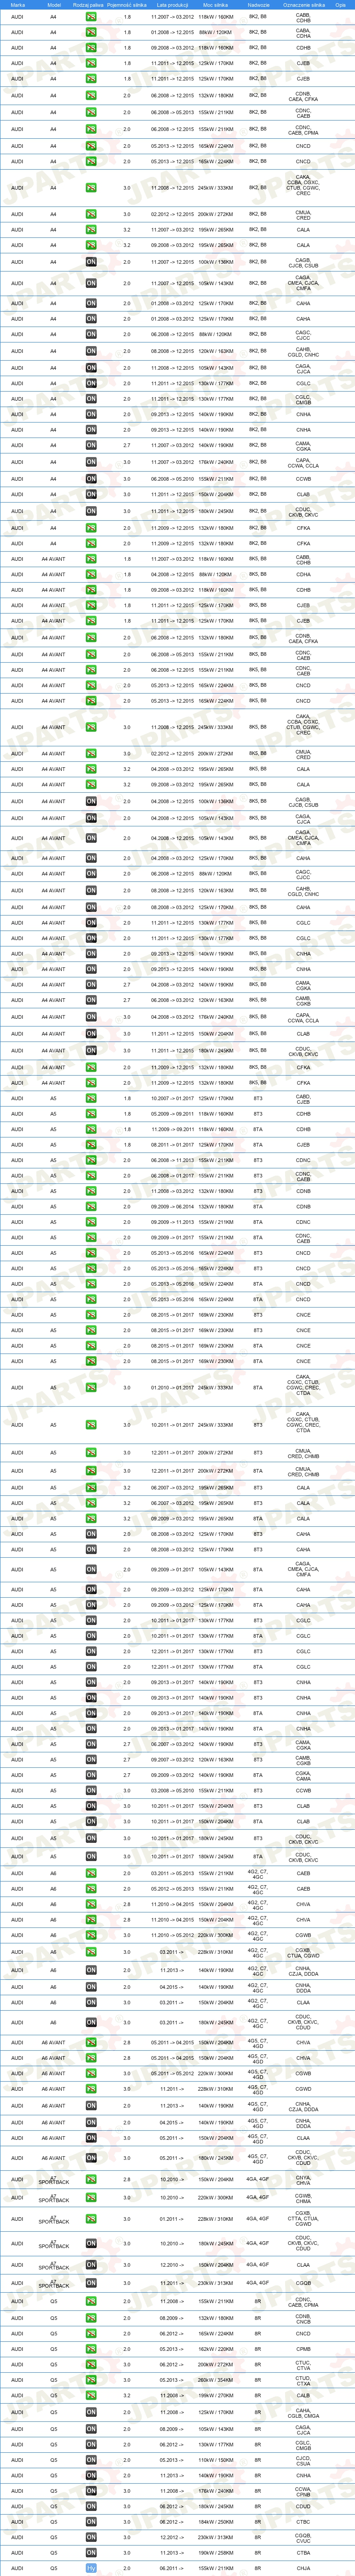Click the 'CPMB' engine code cell
Image resolution: width=355 pixels, height=2576 pixels.
(303, 2349)
